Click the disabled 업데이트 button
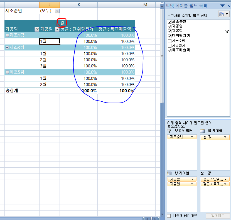The width and height of the screenshot is (231, 220). (x=218, y=216)
